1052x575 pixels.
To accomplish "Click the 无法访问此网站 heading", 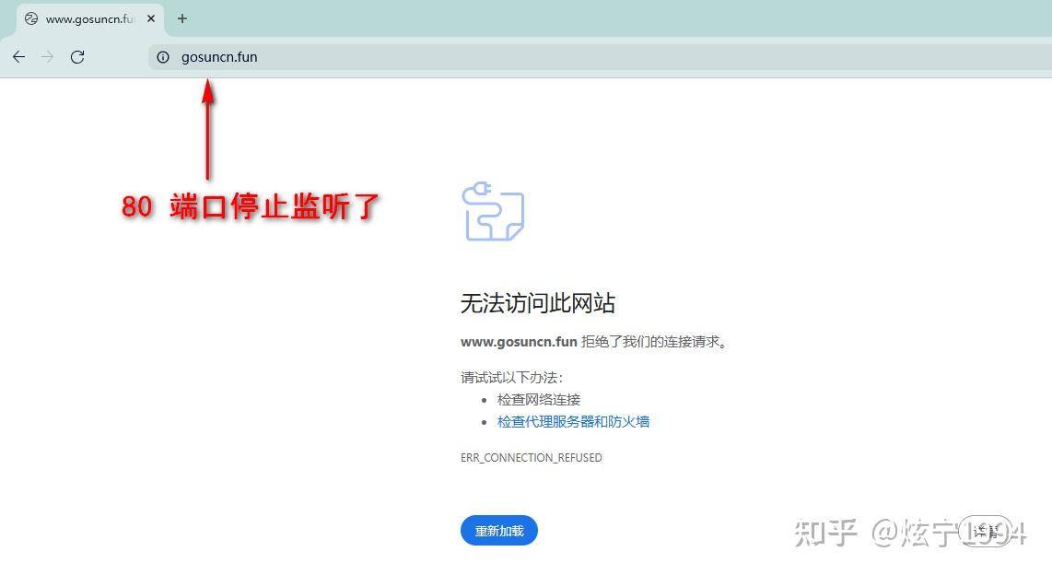I will (537, 303).
